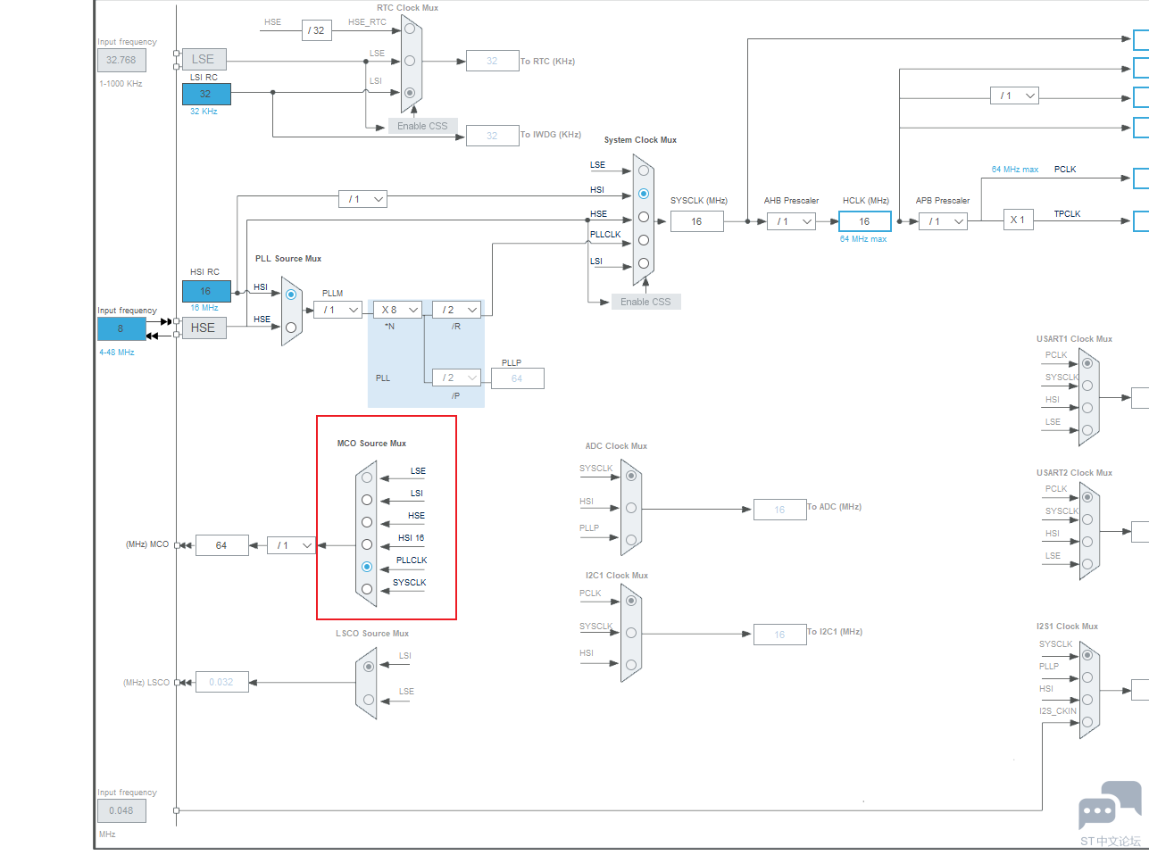Choose HSE in System Clock Mux

pos(644,217)
